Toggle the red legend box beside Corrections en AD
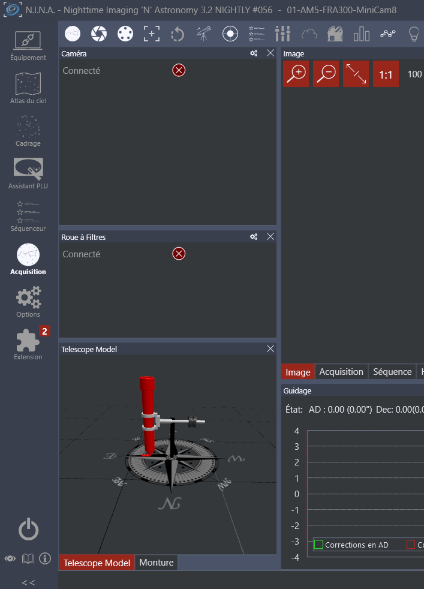The image size is (424, 589). [410, 544]
